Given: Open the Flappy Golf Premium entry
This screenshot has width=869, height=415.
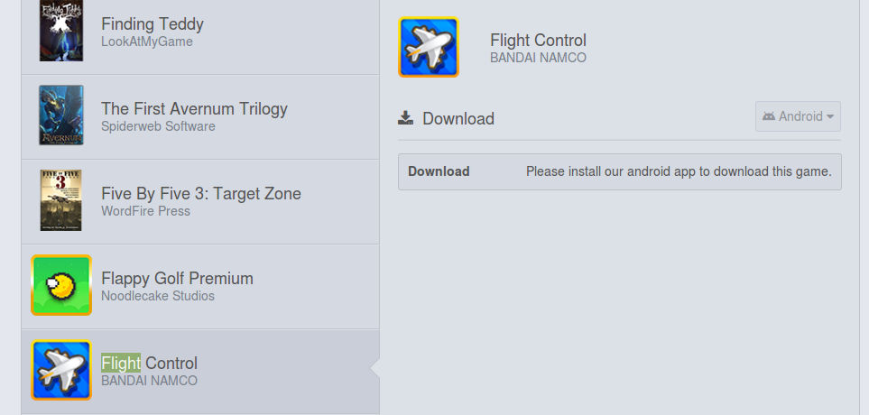Looking at the screenshot, I should [200, 287].
